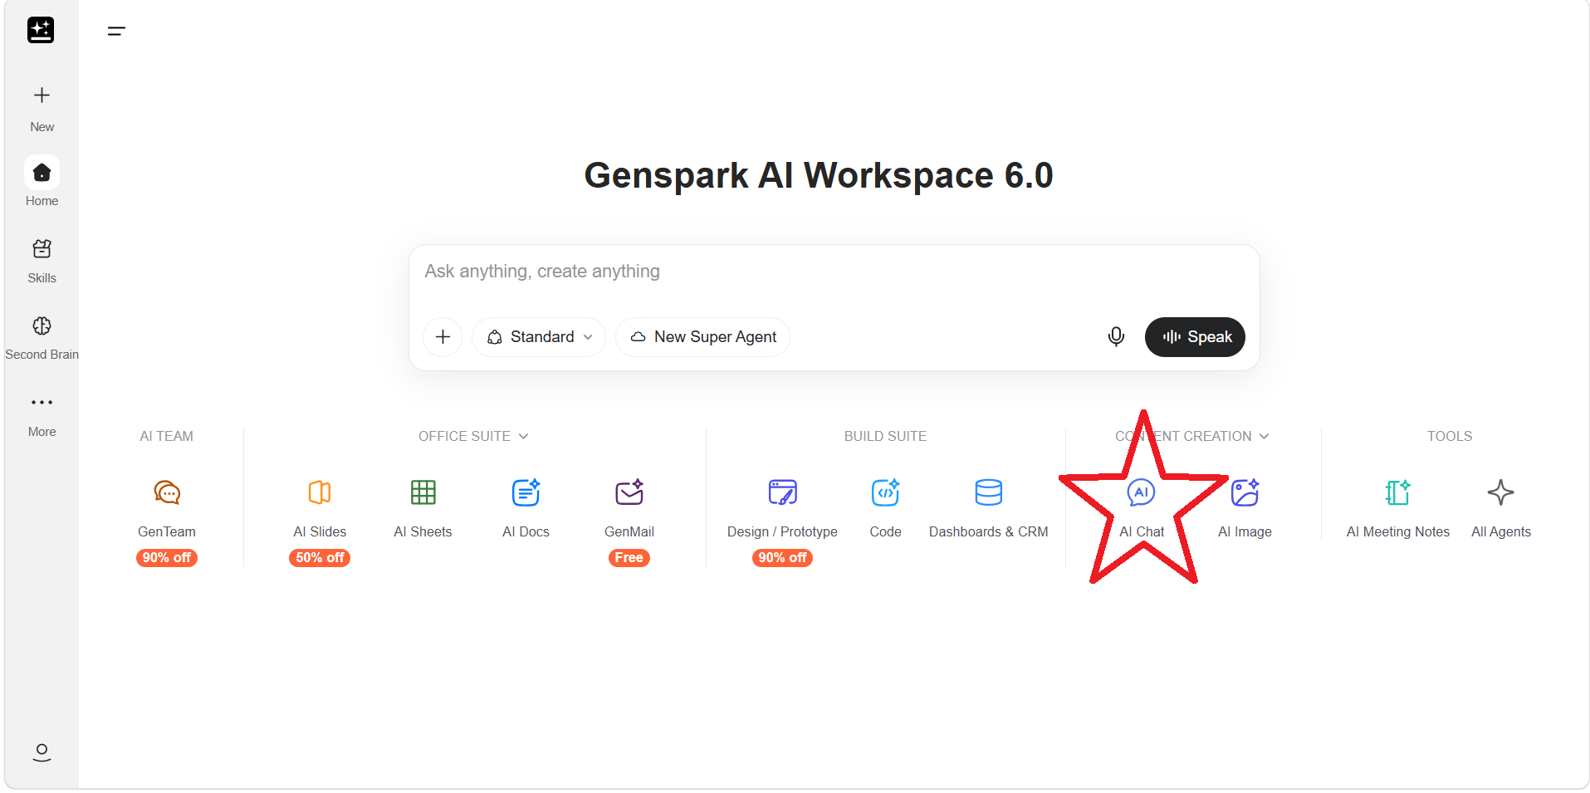Click the Genspark AI Workspace 6.0 heading
The width and height of the screenshot is (1590, 793).
point(819,175)
